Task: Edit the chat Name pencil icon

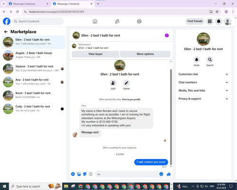Action: [127, 83]
